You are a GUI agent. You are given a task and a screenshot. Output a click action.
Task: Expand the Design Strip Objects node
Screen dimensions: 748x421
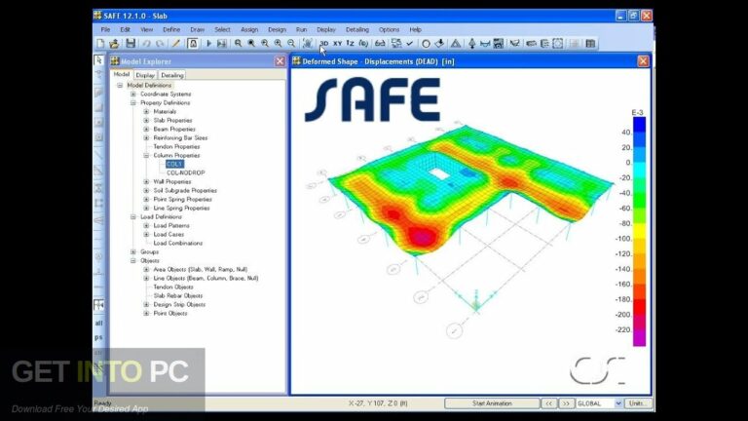coord(146,304)
